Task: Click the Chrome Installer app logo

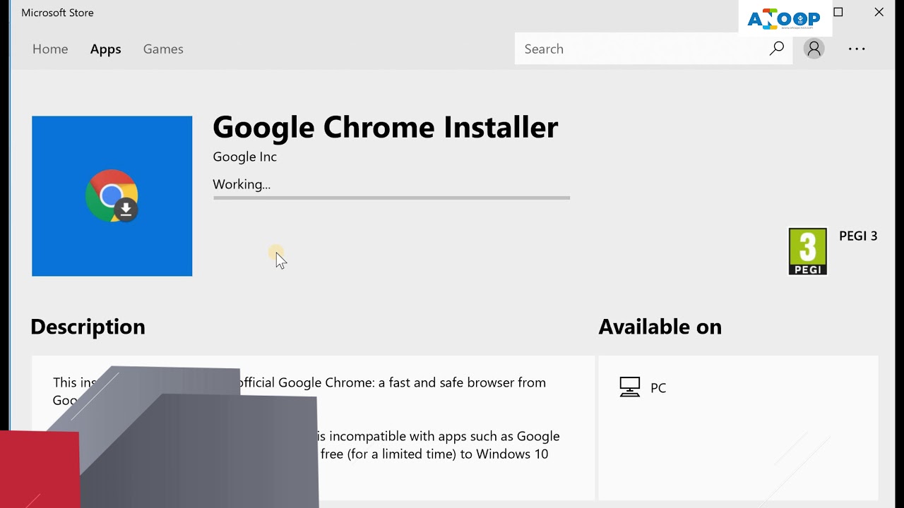Action: (112, 196)
